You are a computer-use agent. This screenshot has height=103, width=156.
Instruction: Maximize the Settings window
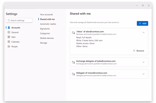(x=143, y=6)
